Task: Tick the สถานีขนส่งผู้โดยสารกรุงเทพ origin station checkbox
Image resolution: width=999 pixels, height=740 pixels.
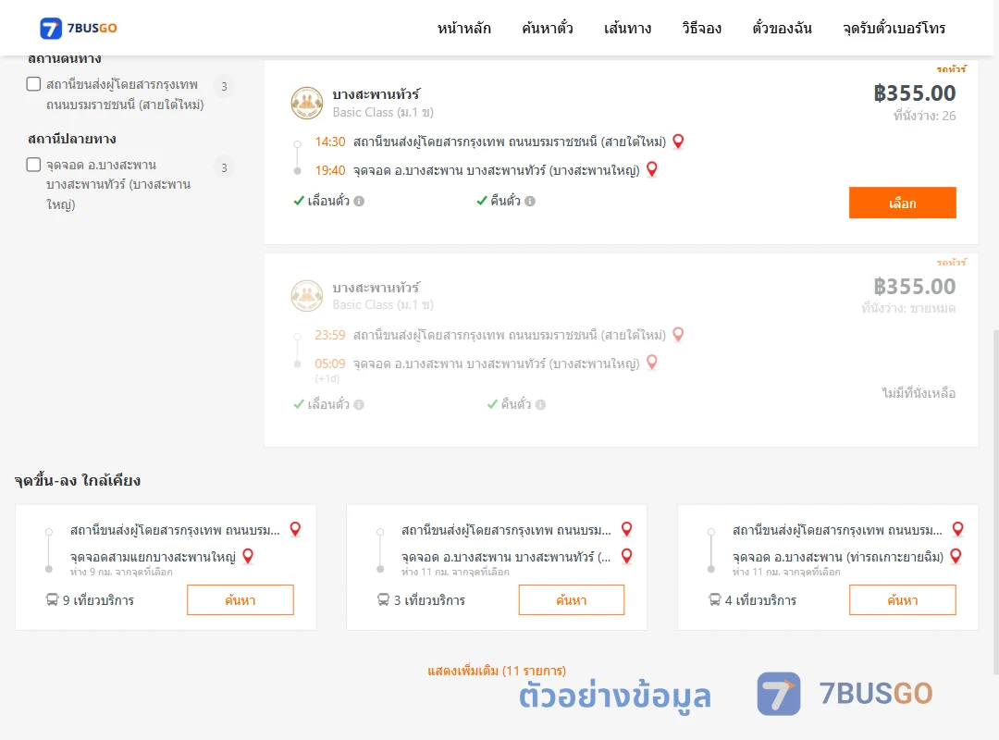Action: 34,84
